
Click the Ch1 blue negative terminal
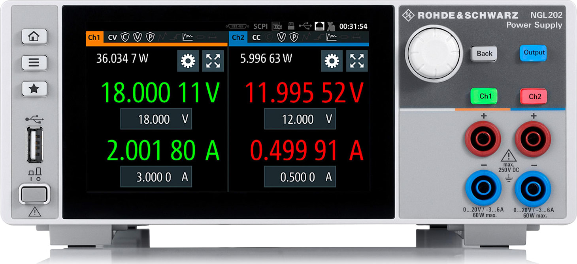pyautogui.click(x=483, y=188)
